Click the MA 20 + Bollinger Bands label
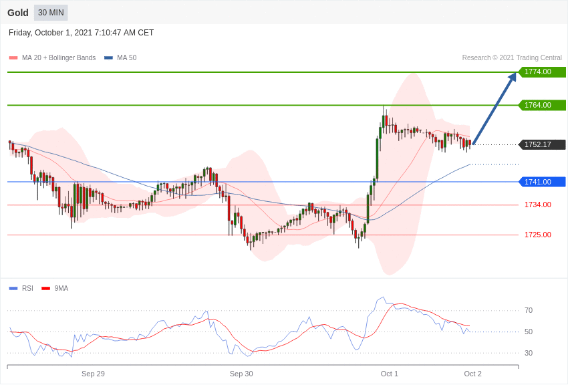This screenshot has width=568, height=385. (59, 57)
